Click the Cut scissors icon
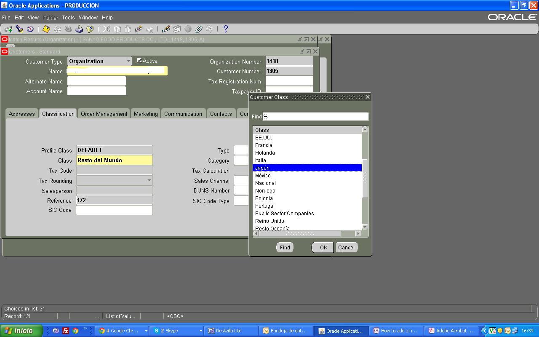 tap(106, 29)
